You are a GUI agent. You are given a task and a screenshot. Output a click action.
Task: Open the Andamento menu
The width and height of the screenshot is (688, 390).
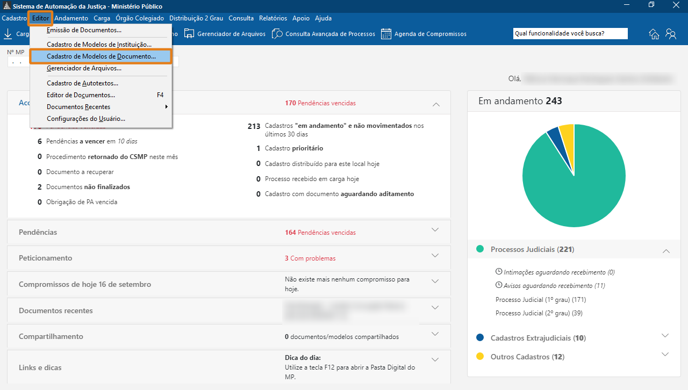click(x=71, y=18)
